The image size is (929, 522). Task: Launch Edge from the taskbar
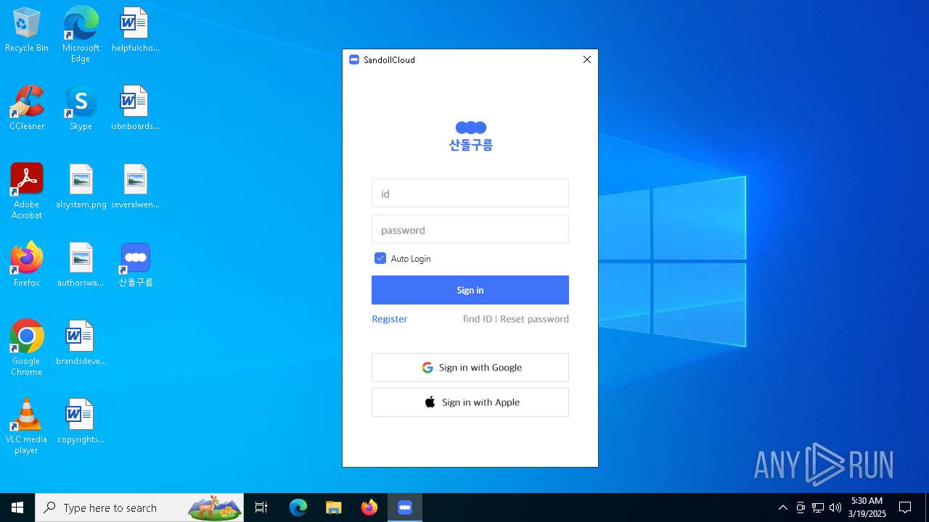coord(298,507)
